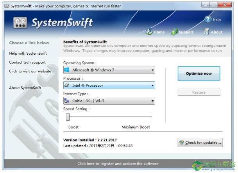Image resolution: width=238 pixels, height=173 pixels.
Task: Click the Check for updates button
Action: (200, 143)
